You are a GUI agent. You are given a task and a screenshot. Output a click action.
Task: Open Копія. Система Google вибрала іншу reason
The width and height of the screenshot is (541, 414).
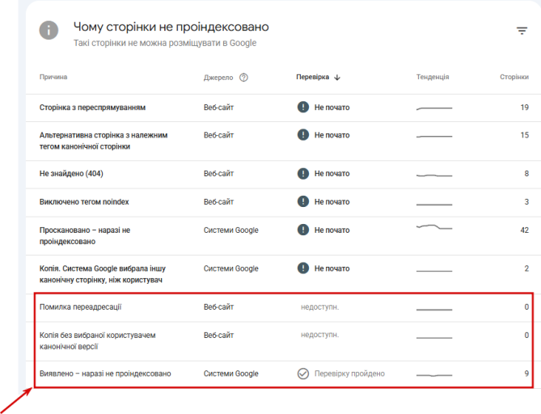click(x=103, y=274)
